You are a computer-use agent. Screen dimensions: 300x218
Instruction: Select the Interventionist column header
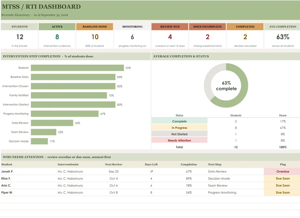[x=68, y=164]
